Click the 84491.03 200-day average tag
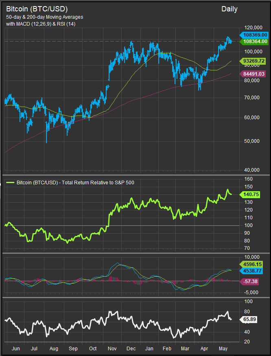This screenshot has height=356, width=271. click(x=252, y=74)
